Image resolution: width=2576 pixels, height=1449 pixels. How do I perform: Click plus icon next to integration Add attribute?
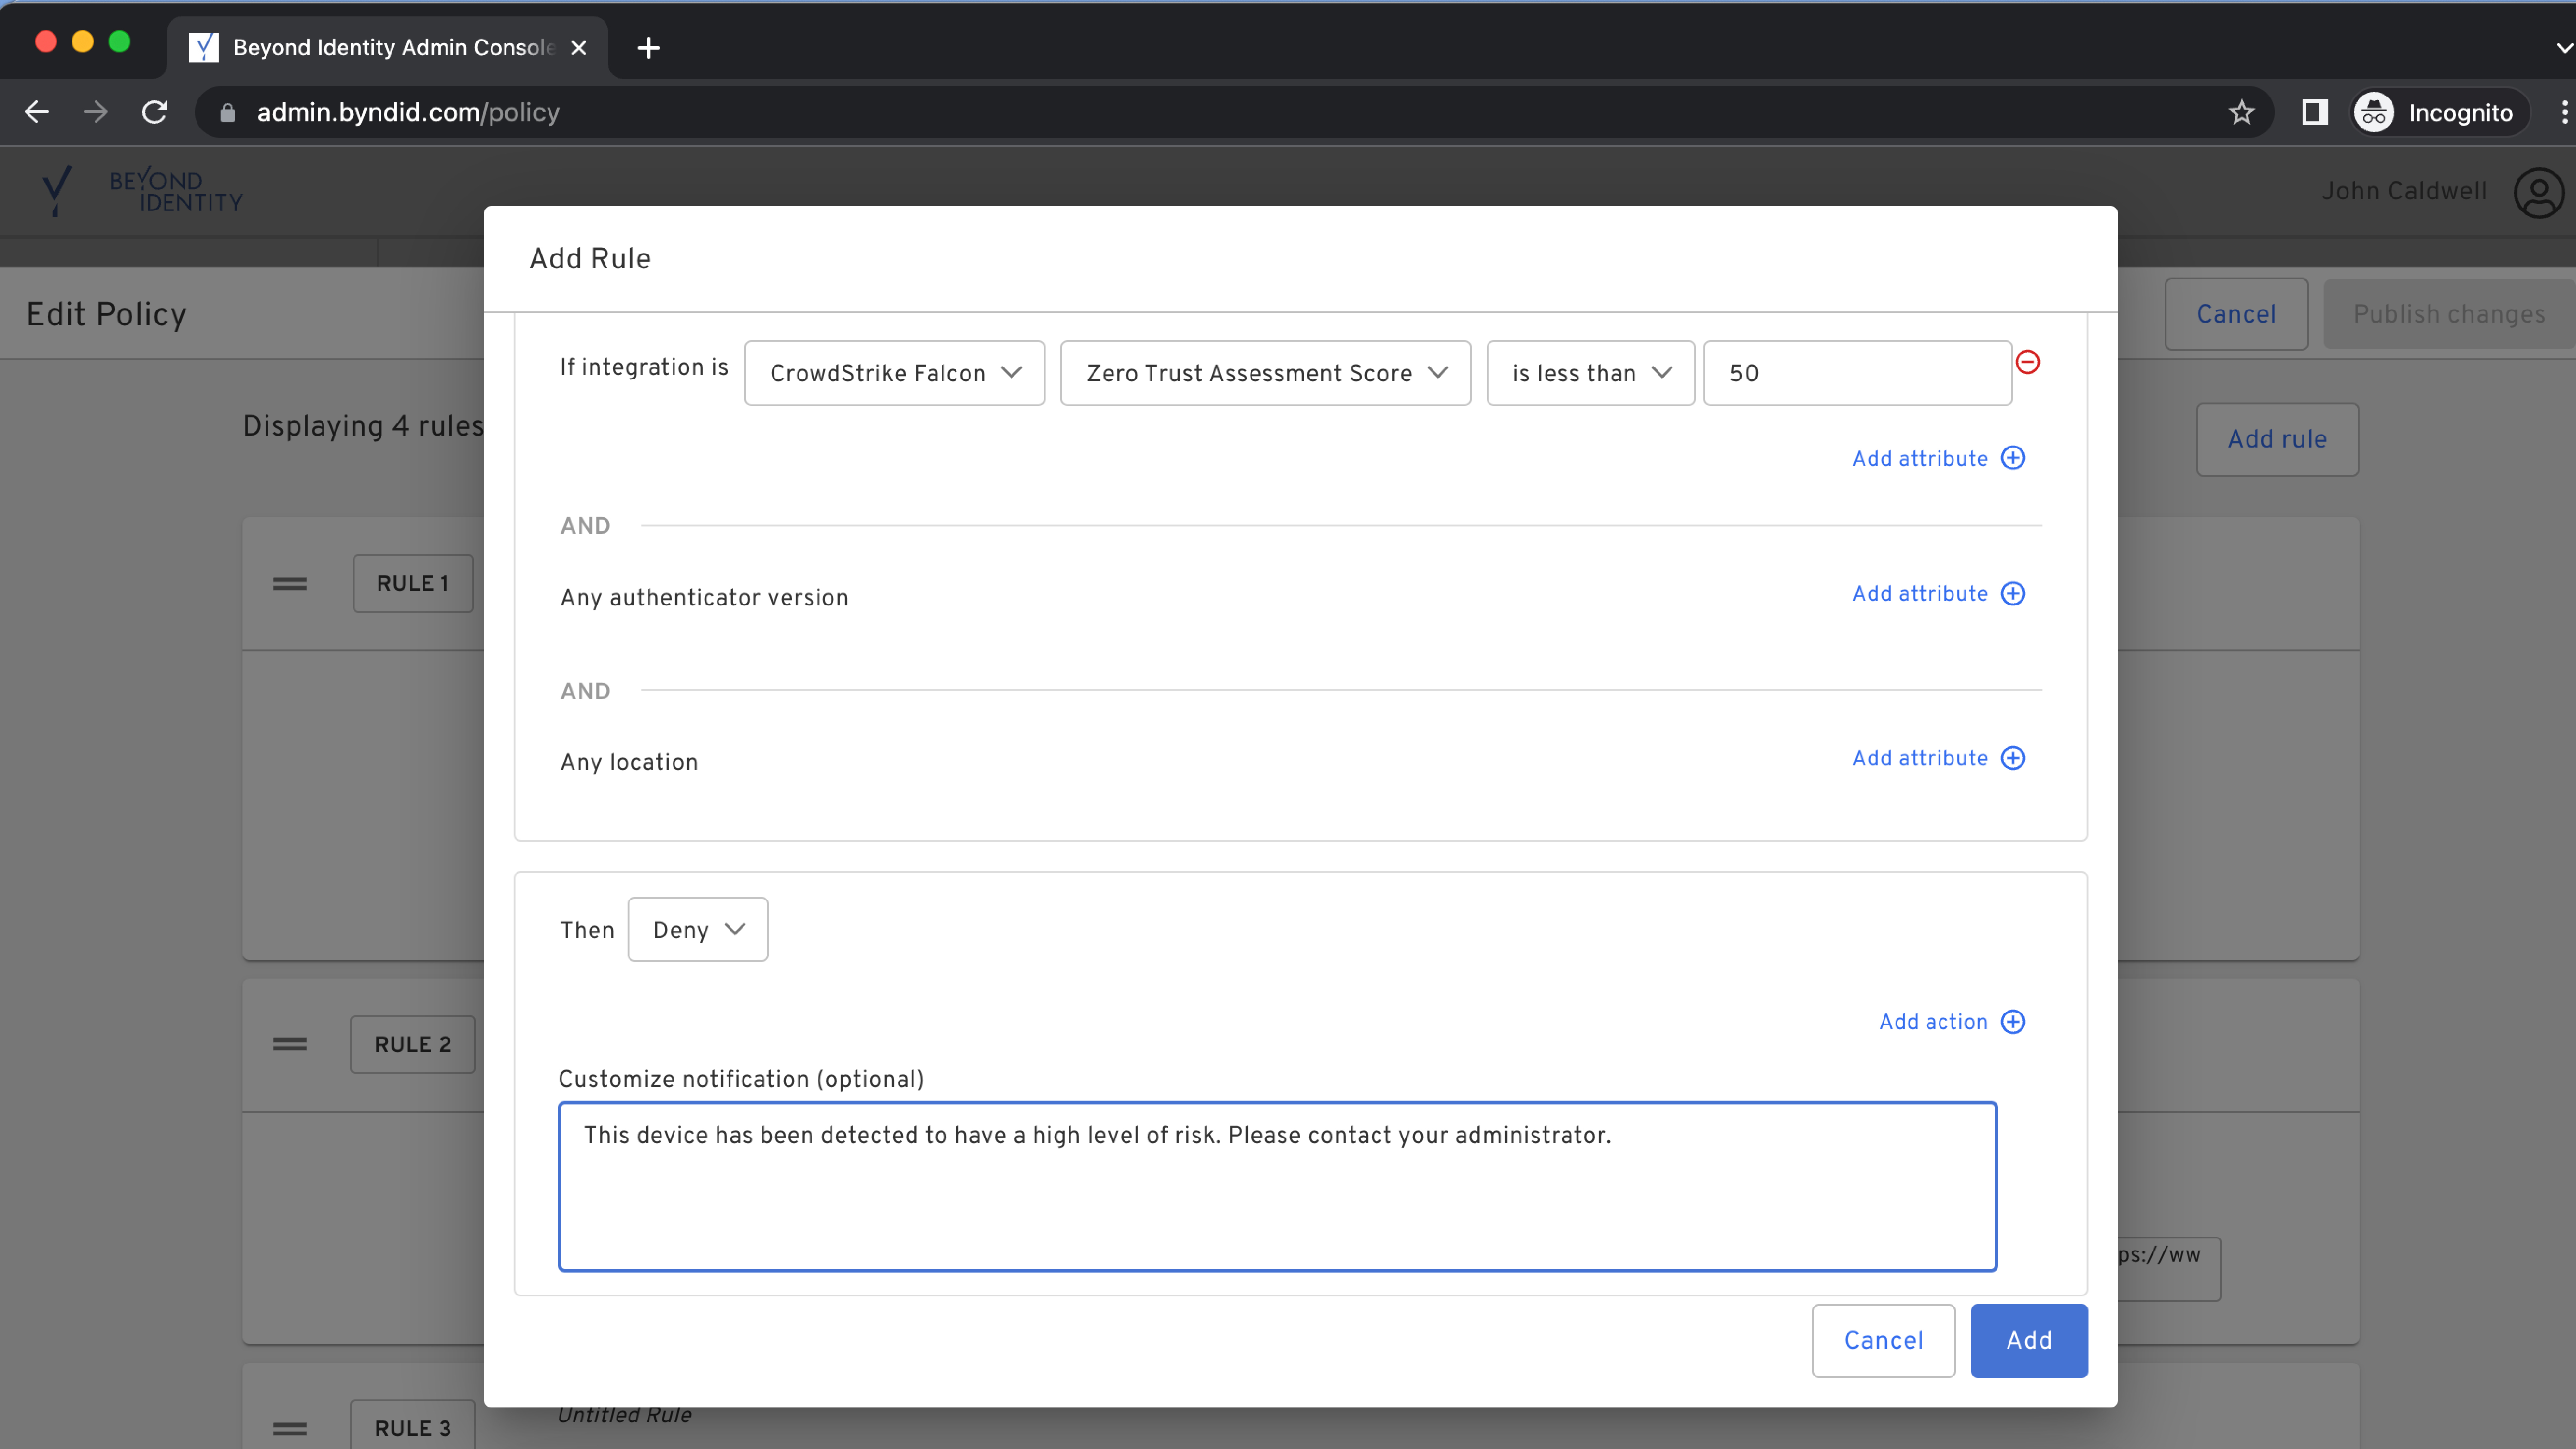2013,458
